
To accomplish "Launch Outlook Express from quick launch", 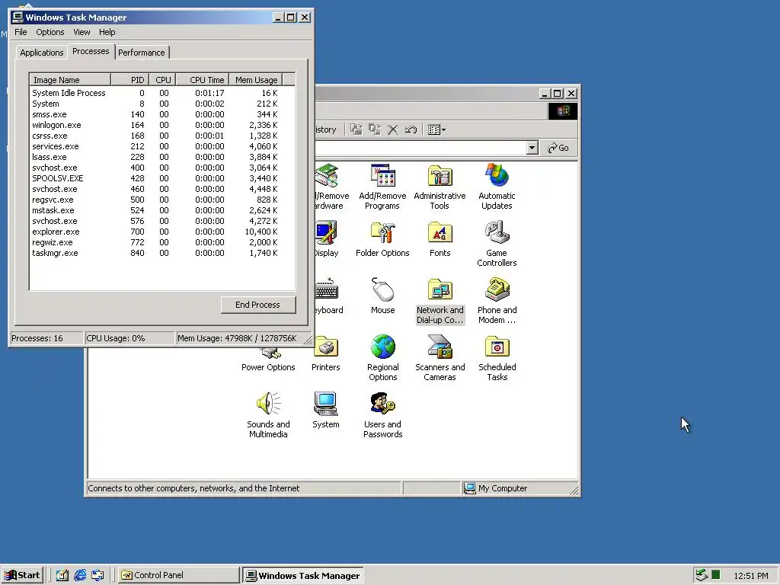I will 97,575.
